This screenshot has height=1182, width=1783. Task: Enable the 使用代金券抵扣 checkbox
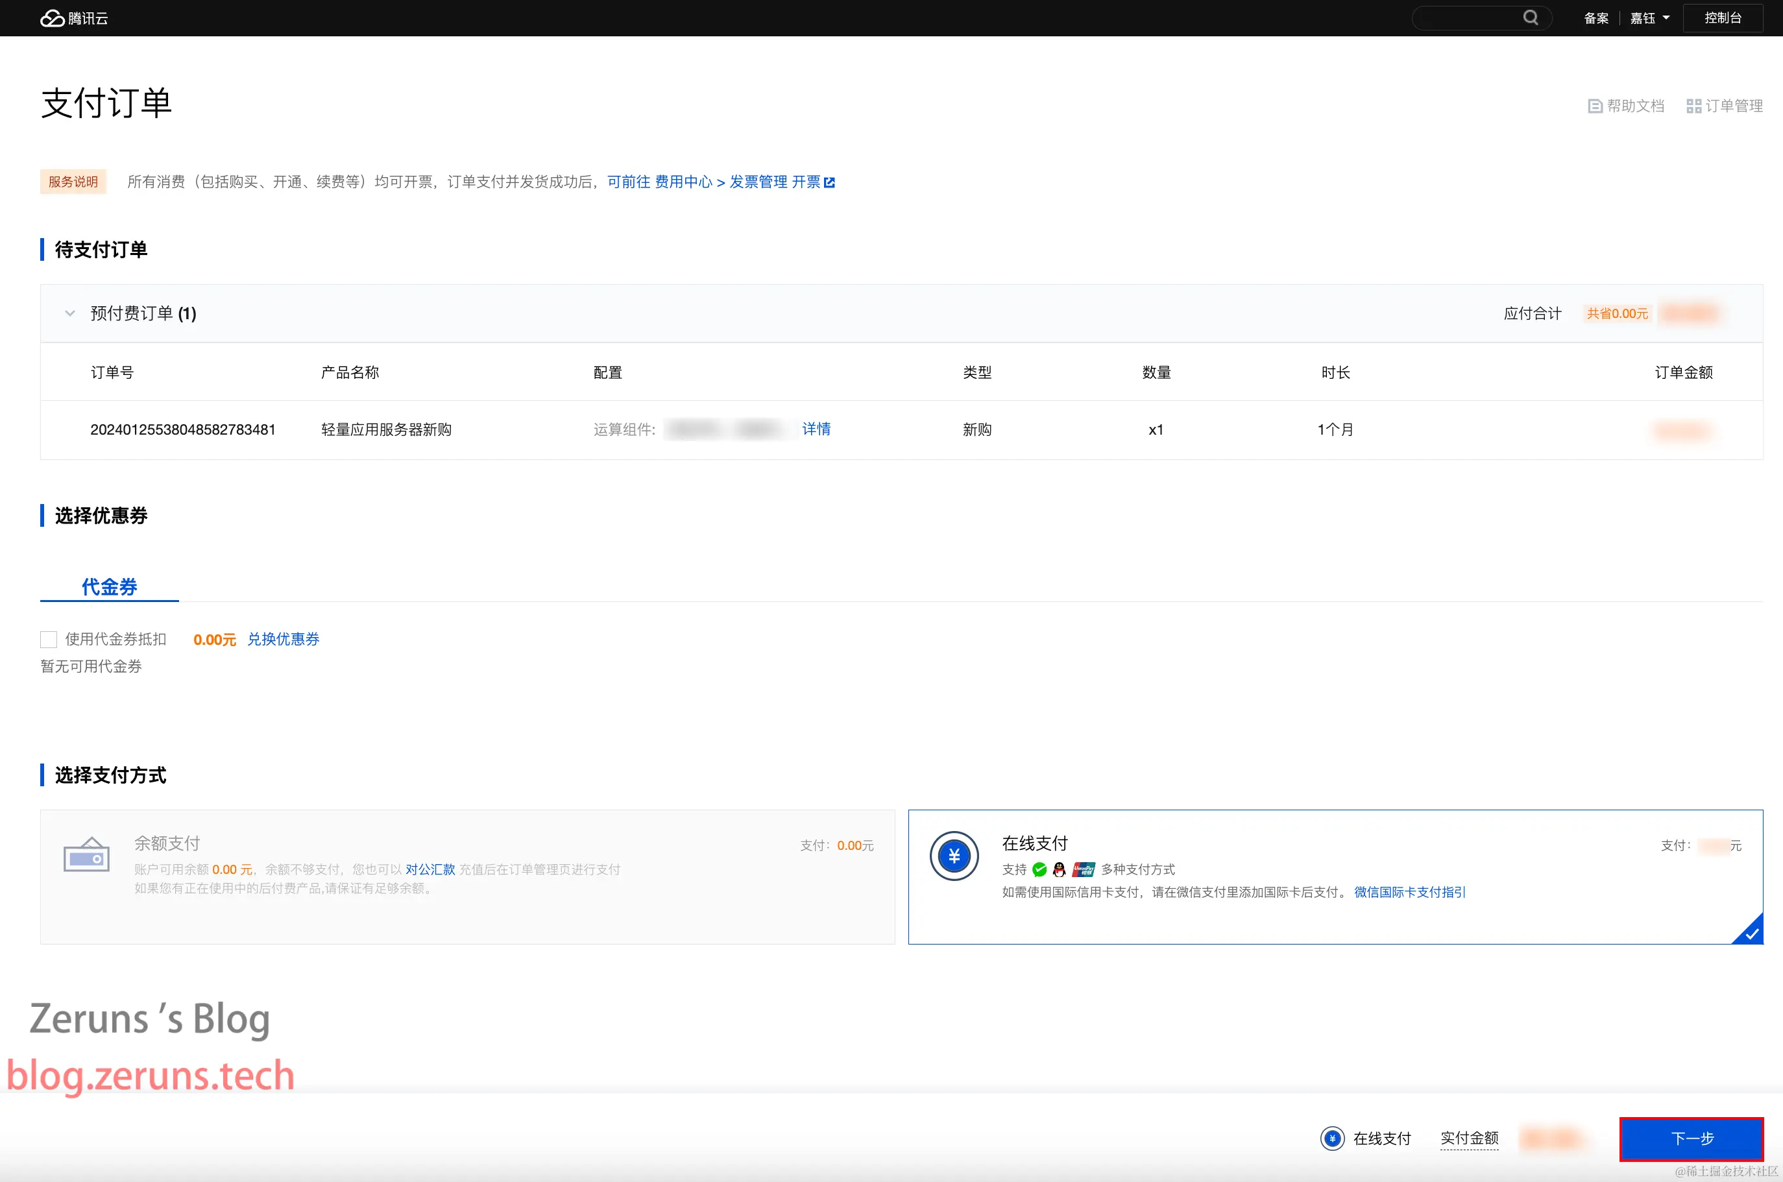[x=49, y=639]
